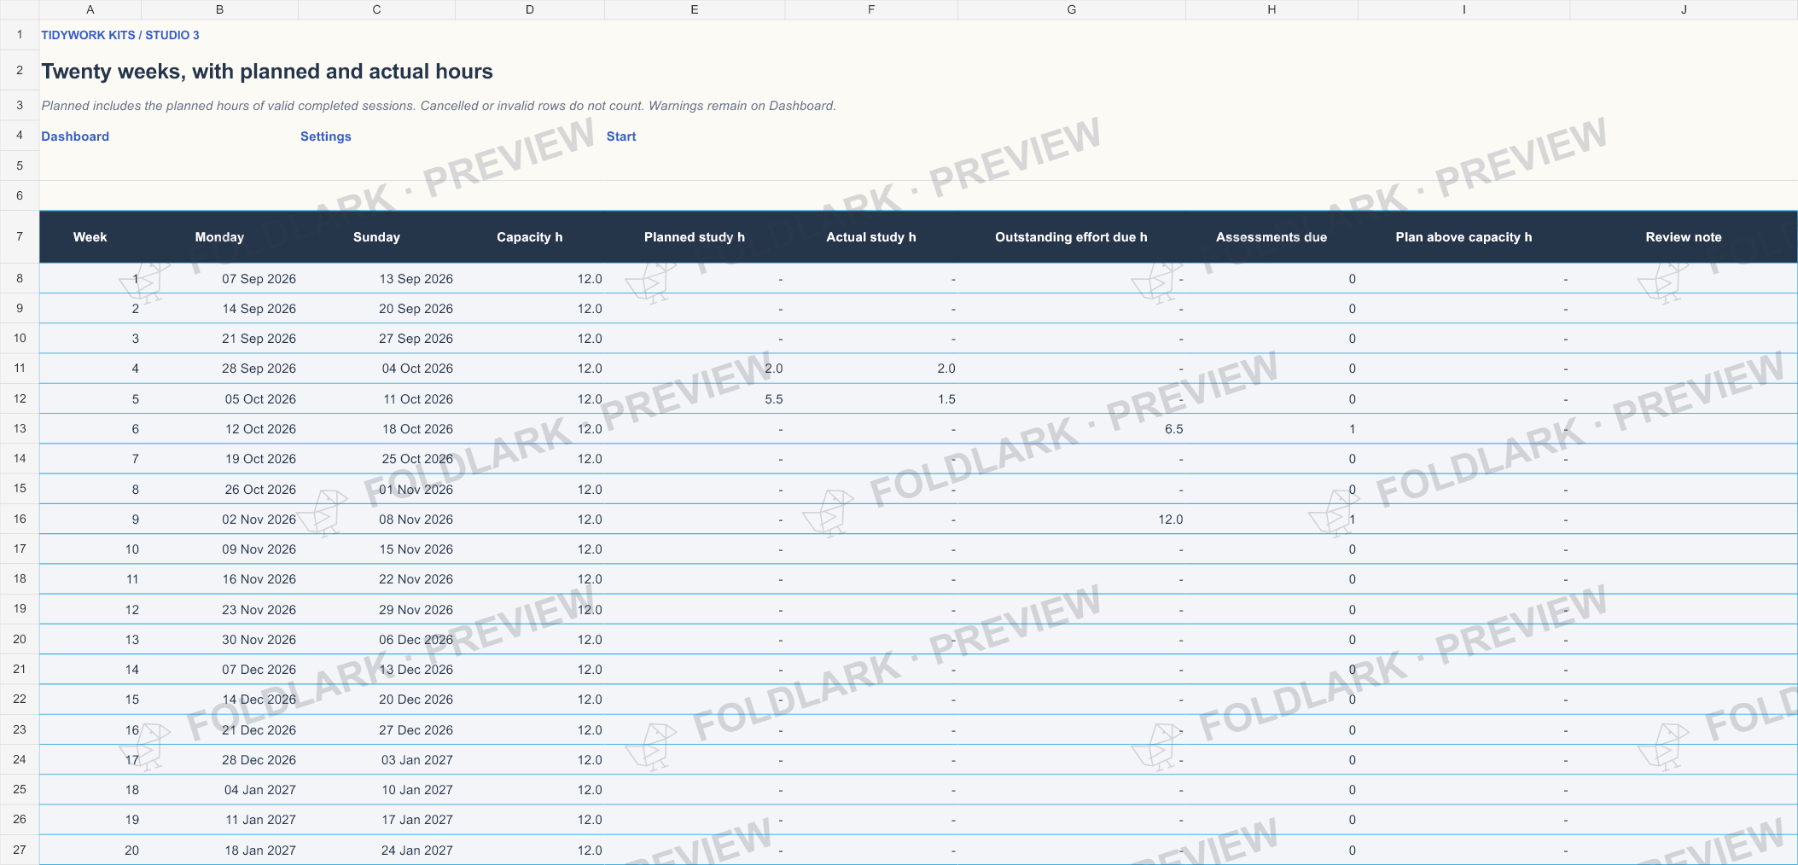Select column G header
Image resolution: width=1798 pixels, height=865 pixels.
tap(1072, 9)
